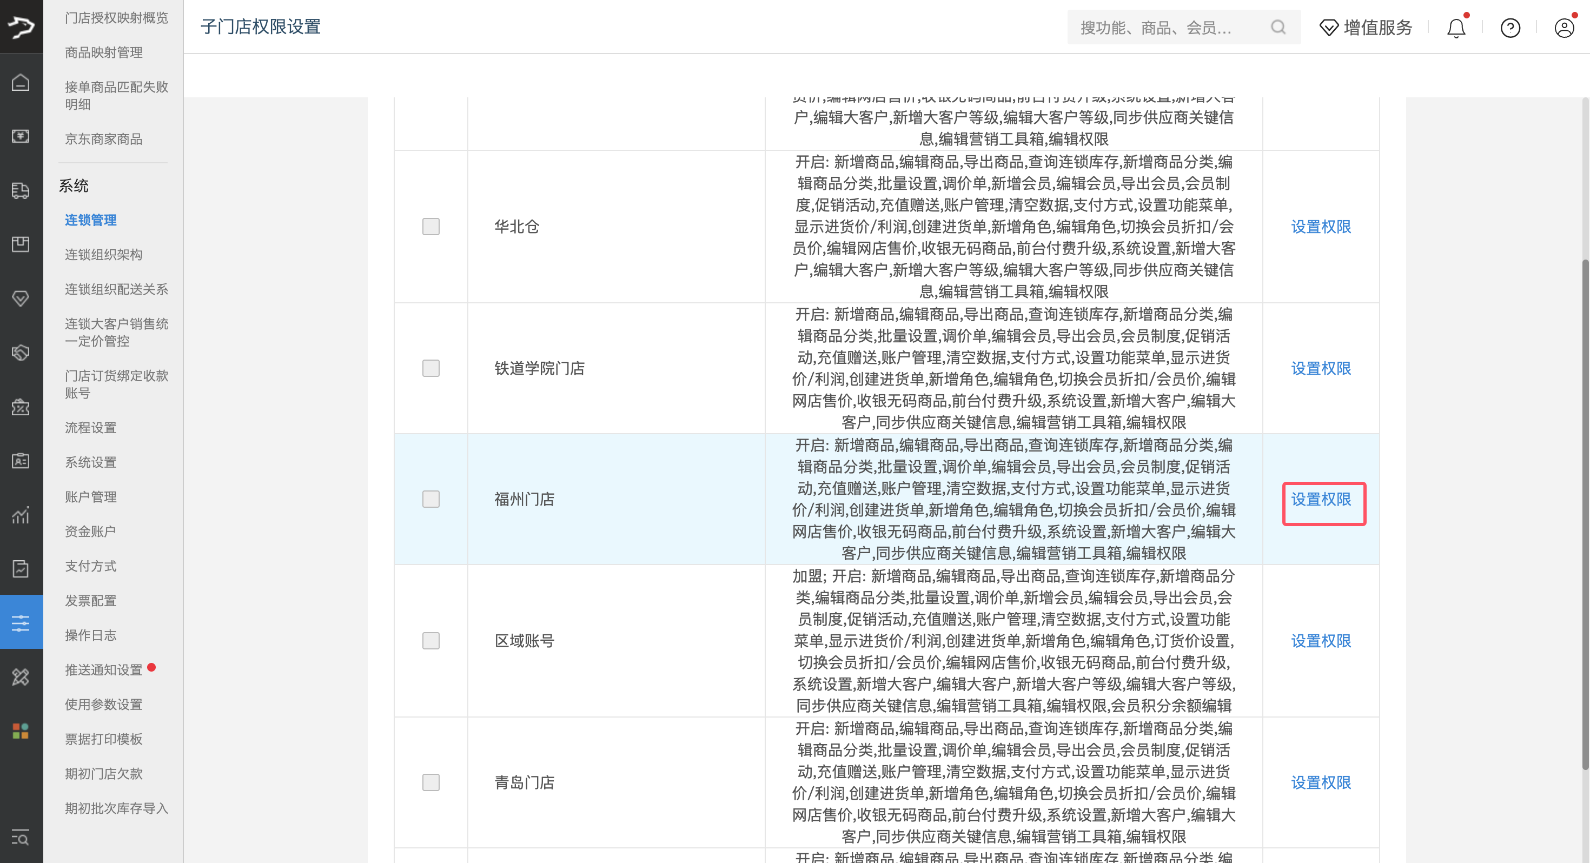Open the delivery truck icon in sidebar
Viewport: 1590px width, 863px height.
[x=21, y=191]
